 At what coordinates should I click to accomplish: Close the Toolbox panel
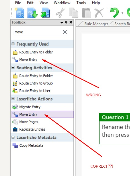[71, 22]
